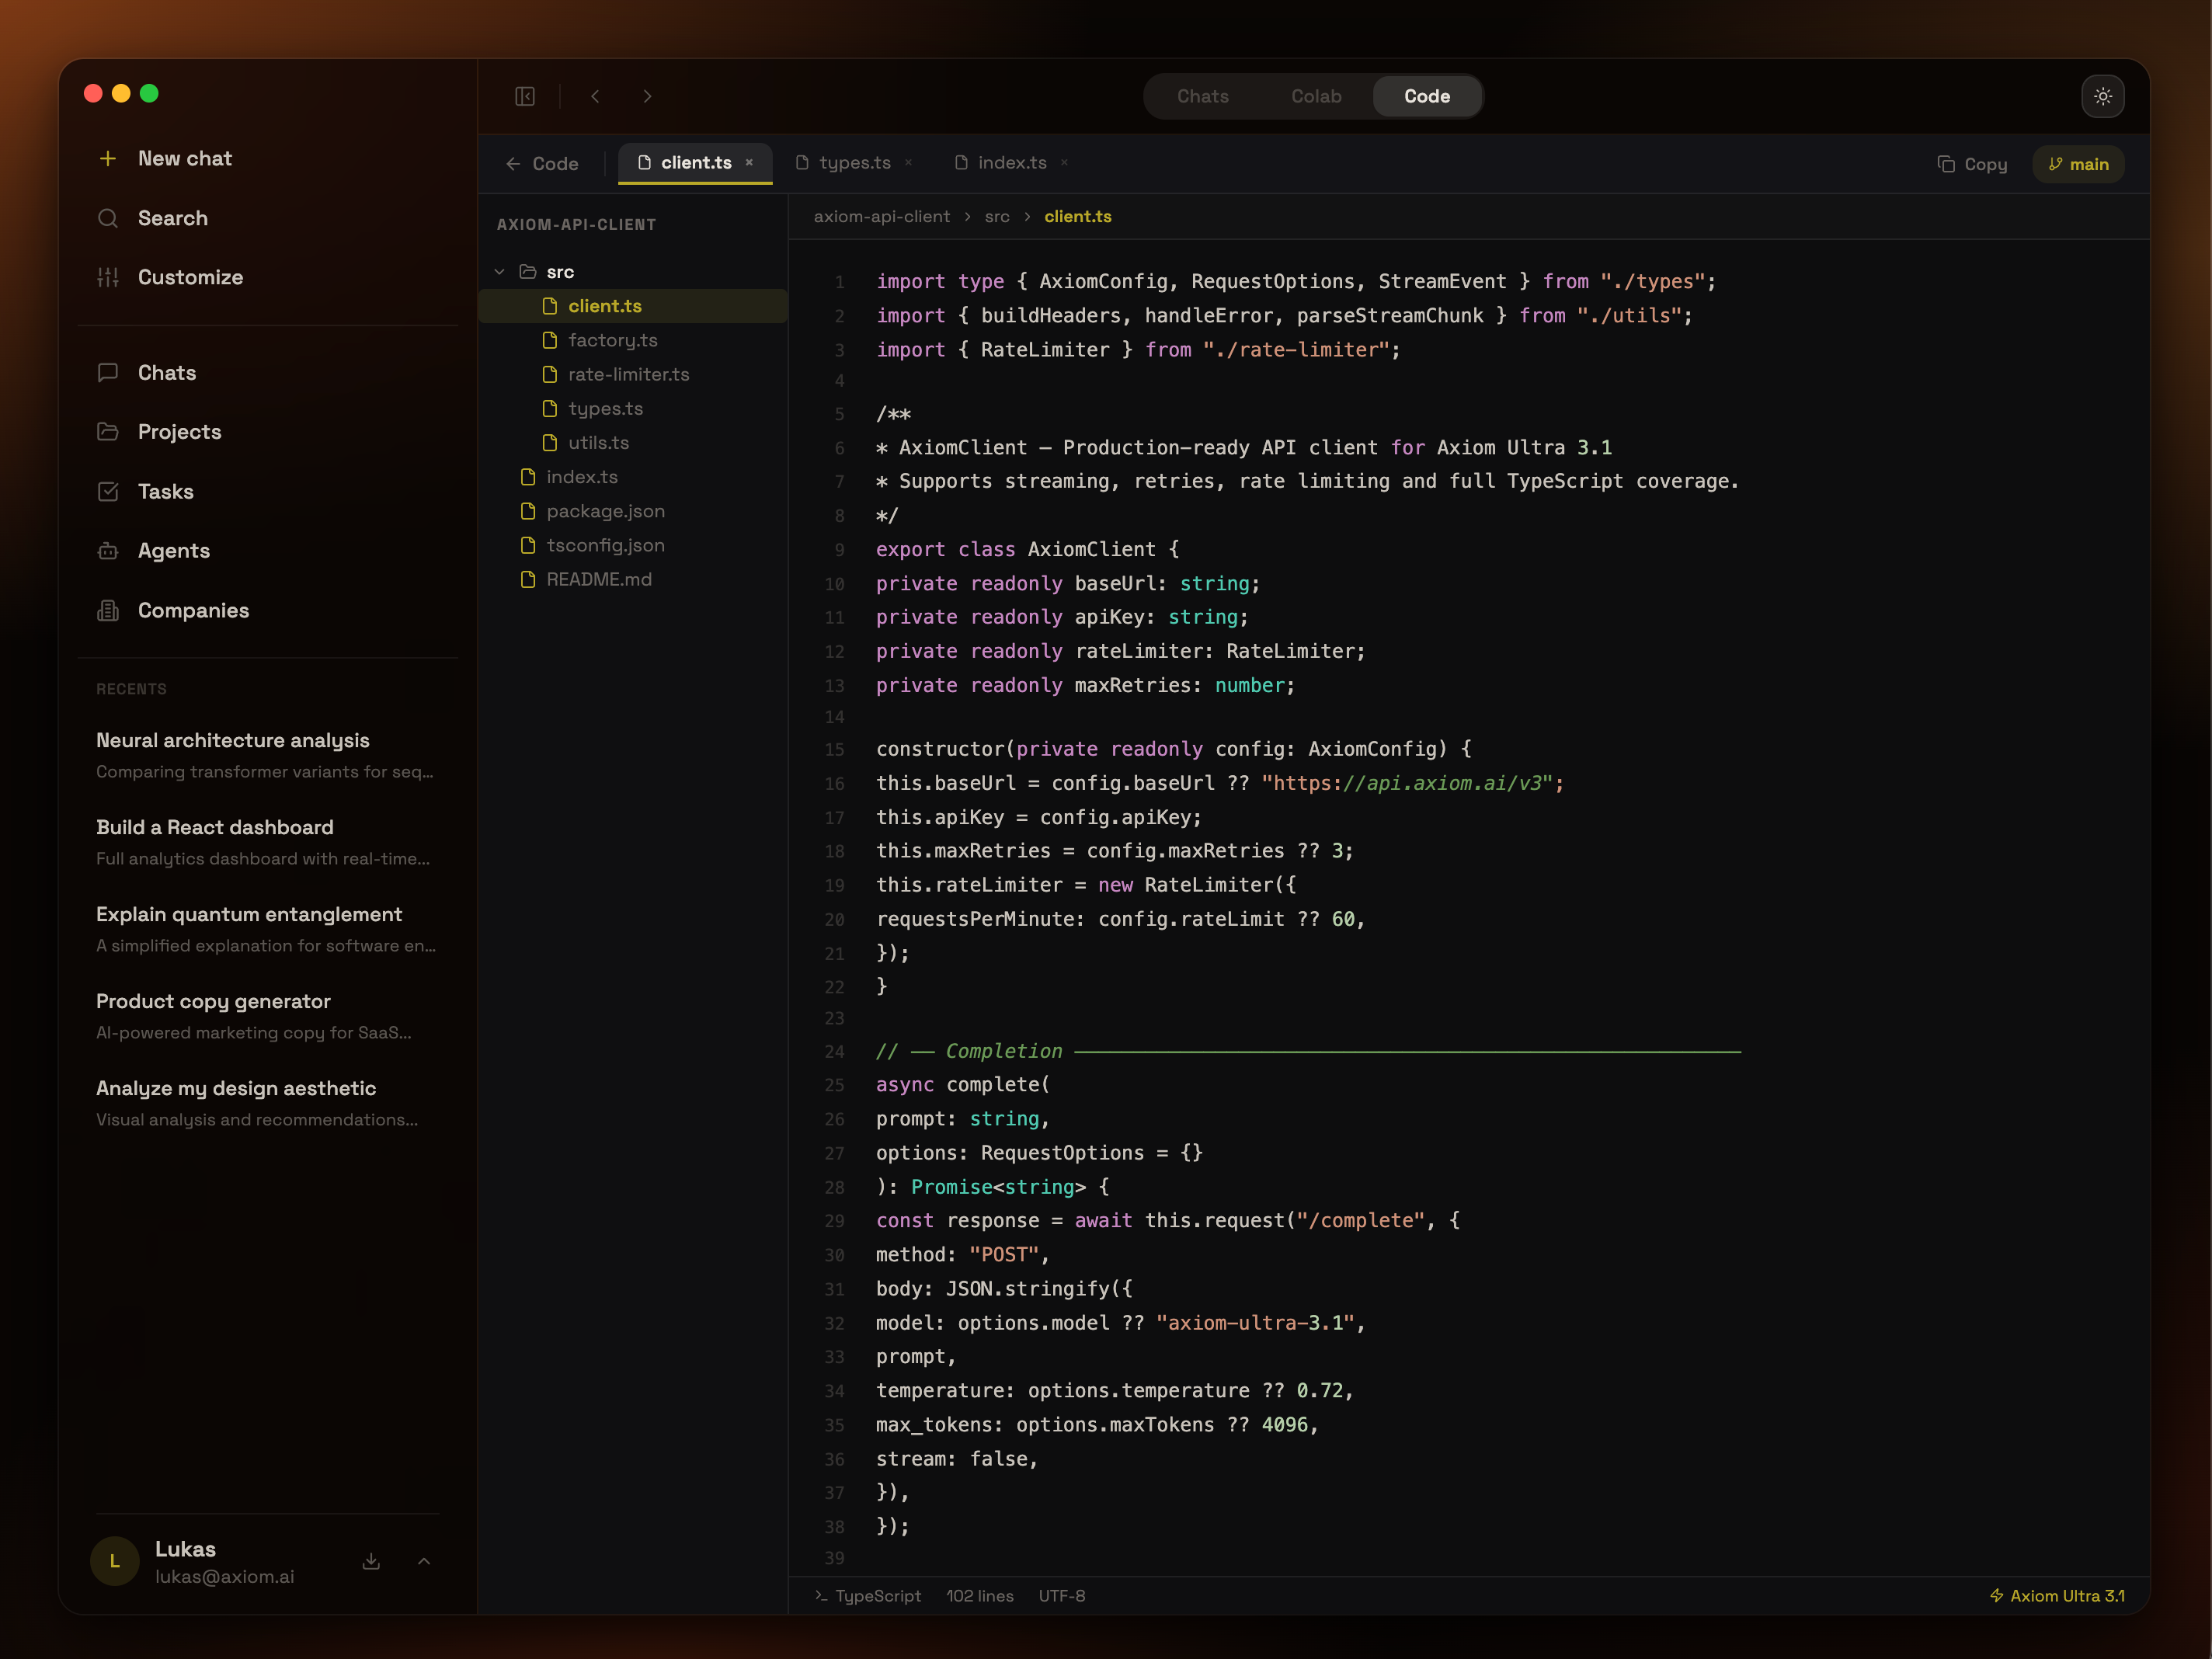Expand the account options chevron
The height and width of the screenshot is (1659, 2212).
pyautogui.click(x=424, y=1561)
